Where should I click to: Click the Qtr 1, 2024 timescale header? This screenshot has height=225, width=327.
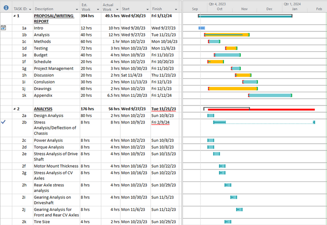tap(292, 4)
